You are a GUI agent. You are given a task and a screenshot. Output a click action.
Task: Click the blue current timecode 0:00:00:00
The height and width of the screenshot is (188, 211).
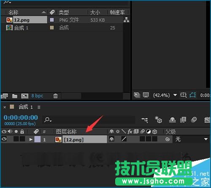(21, 117)
